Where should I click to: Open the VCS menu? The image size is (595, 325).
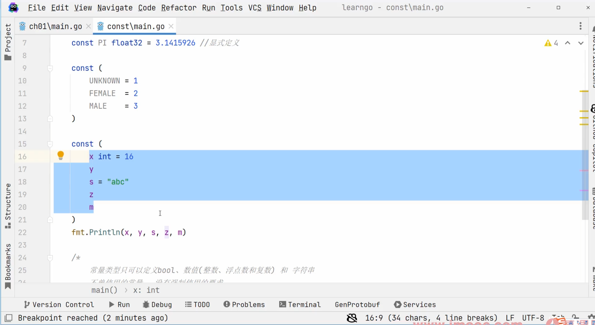pos(255,8)
